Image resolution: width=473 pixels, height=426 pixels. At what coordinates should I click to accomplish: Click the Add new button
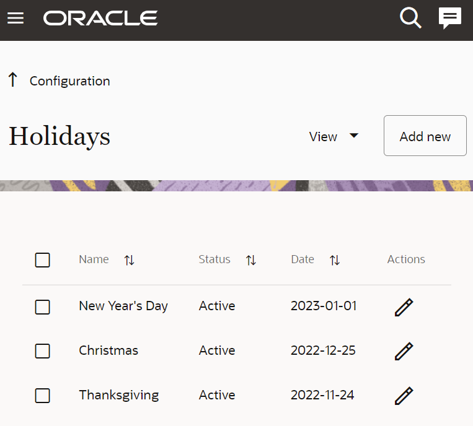(425, 136)
